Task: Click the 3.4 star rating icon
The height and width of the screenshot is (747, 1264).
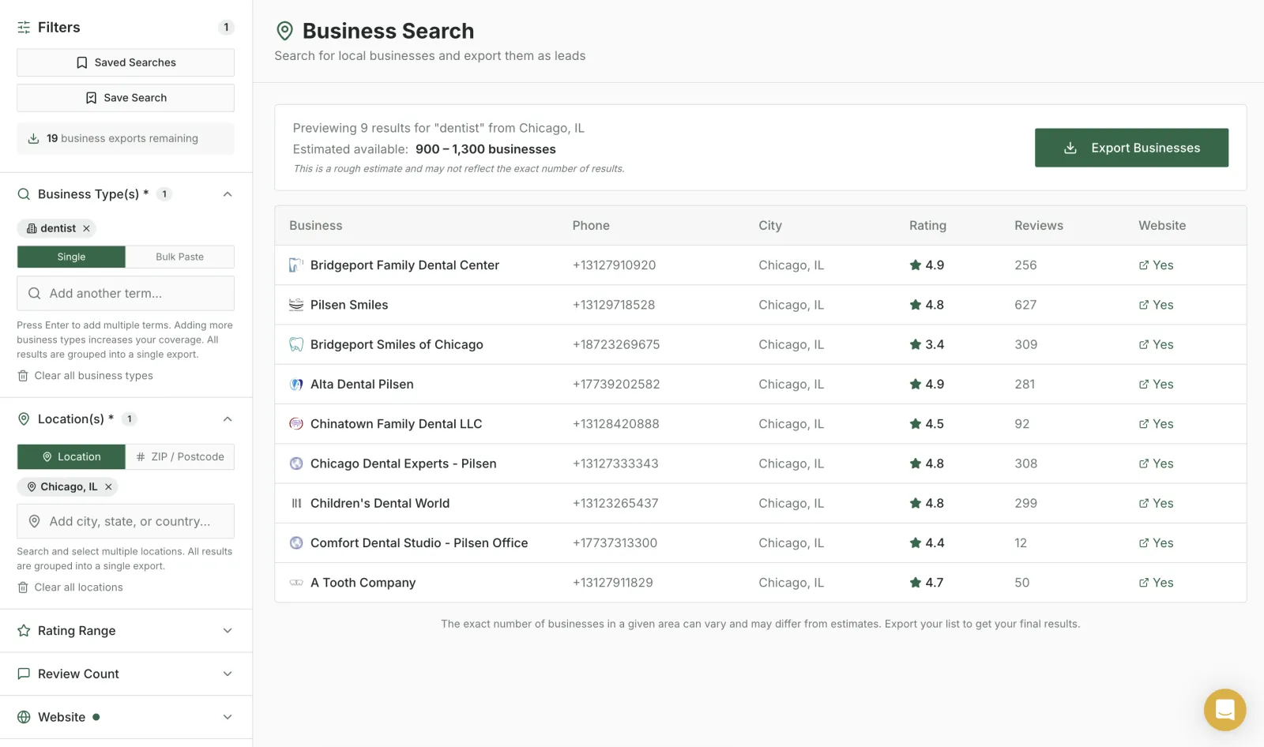Action: click(915, 344)
